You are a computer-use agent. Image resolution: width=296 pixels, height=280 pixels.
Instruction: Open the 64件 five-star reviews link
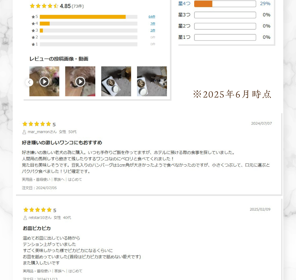point(152,17)
